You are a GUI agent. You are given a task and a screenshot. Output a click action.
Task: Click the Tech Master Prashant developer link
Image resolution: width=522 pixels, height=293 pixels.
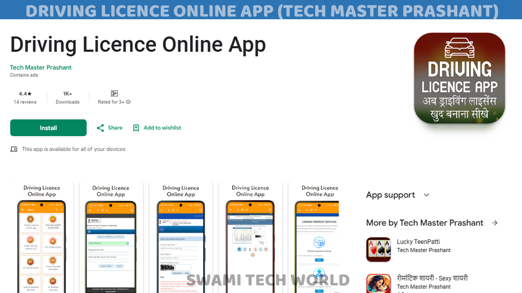pos(41,67)
